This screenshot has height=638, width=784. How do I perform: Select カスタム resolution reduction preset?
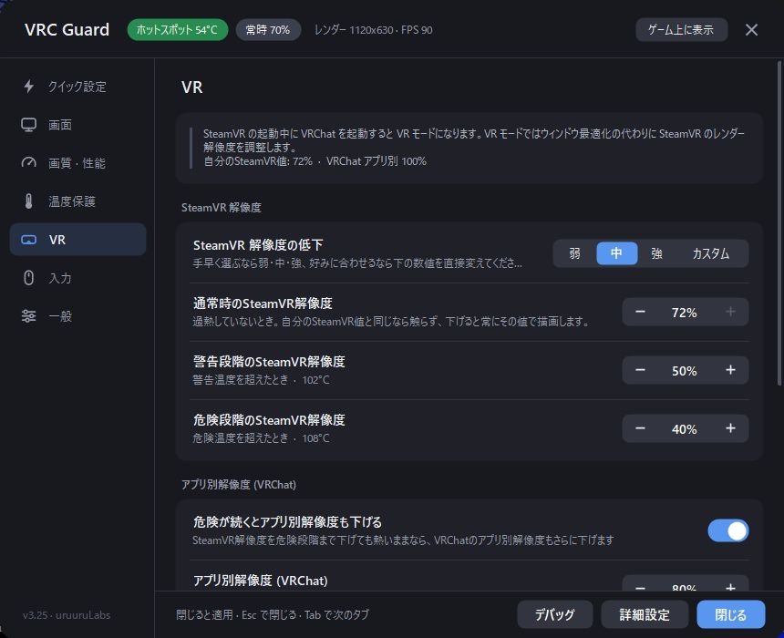point(710,253)
